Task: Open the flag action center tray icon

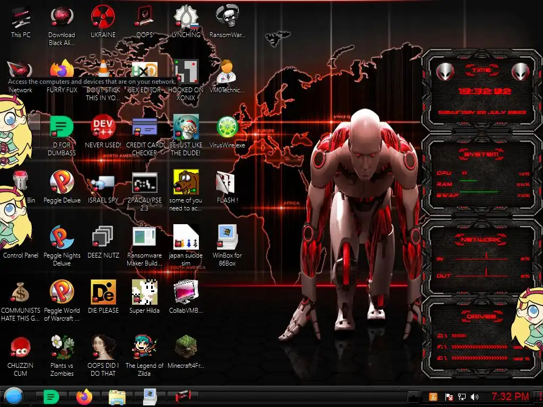Action: 449,397
